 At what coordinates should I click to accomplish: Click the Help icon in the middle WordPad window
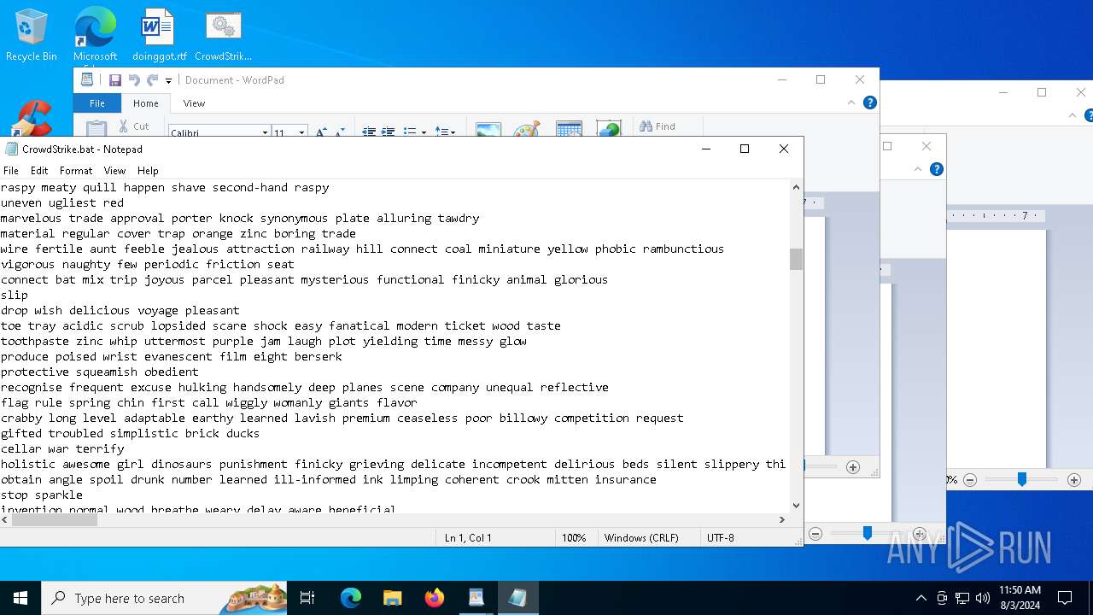pos(937,169)
